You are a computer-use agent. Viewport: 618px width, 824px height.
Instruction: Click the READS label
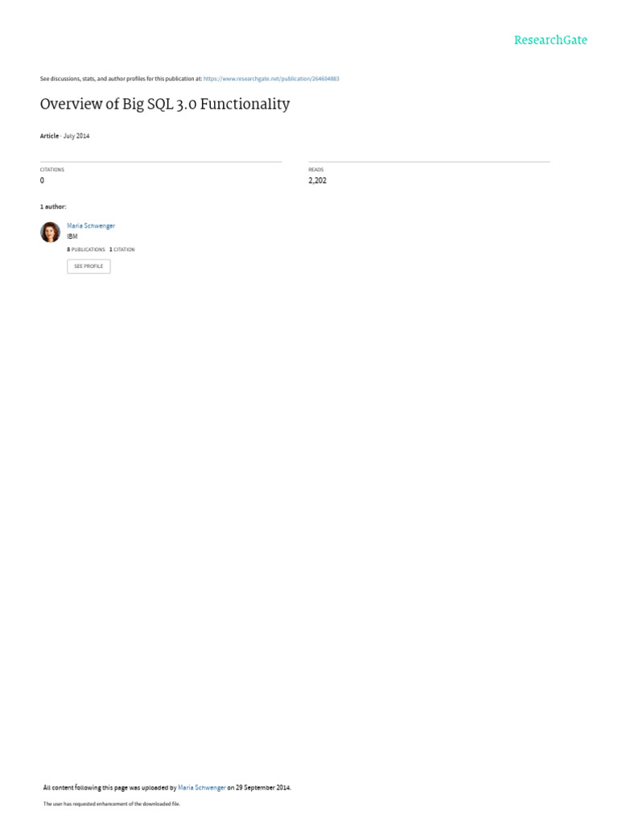[315, 170]
